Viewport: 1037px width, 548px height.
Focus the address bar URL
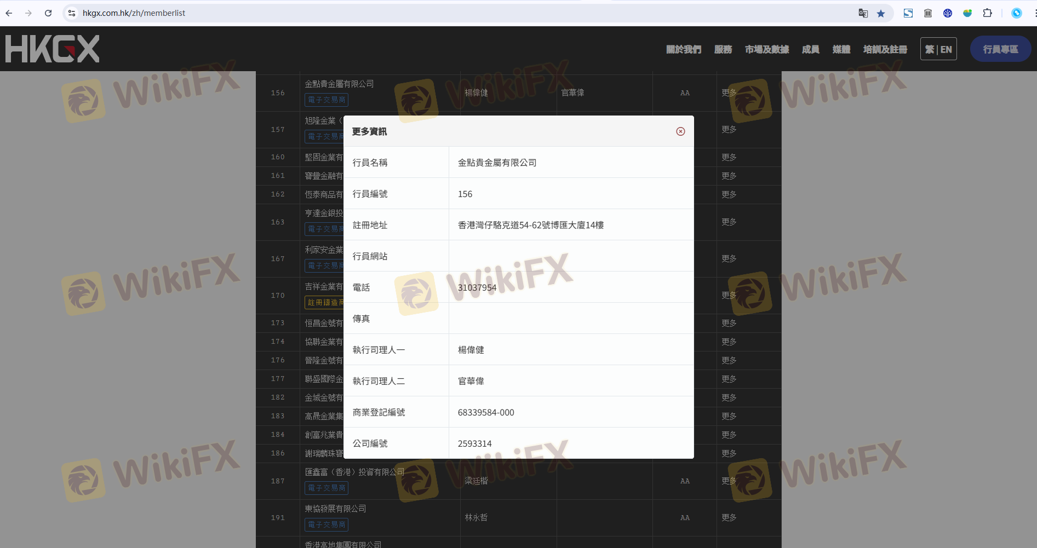[x=134, y=13]
